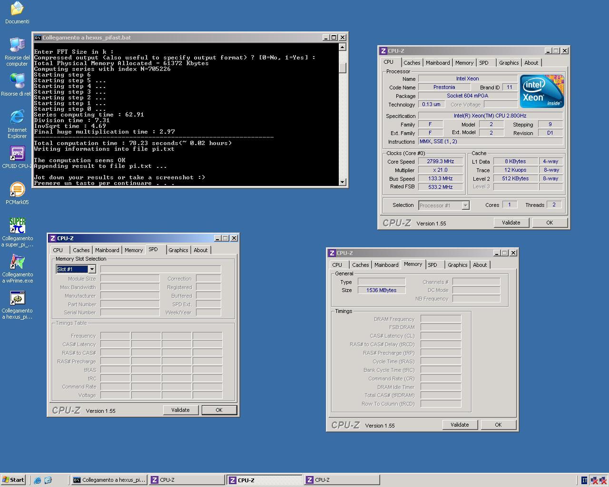Expand the Processor #1 selection dropdown
Screen dimensions: 609x487
pos(465,205)
